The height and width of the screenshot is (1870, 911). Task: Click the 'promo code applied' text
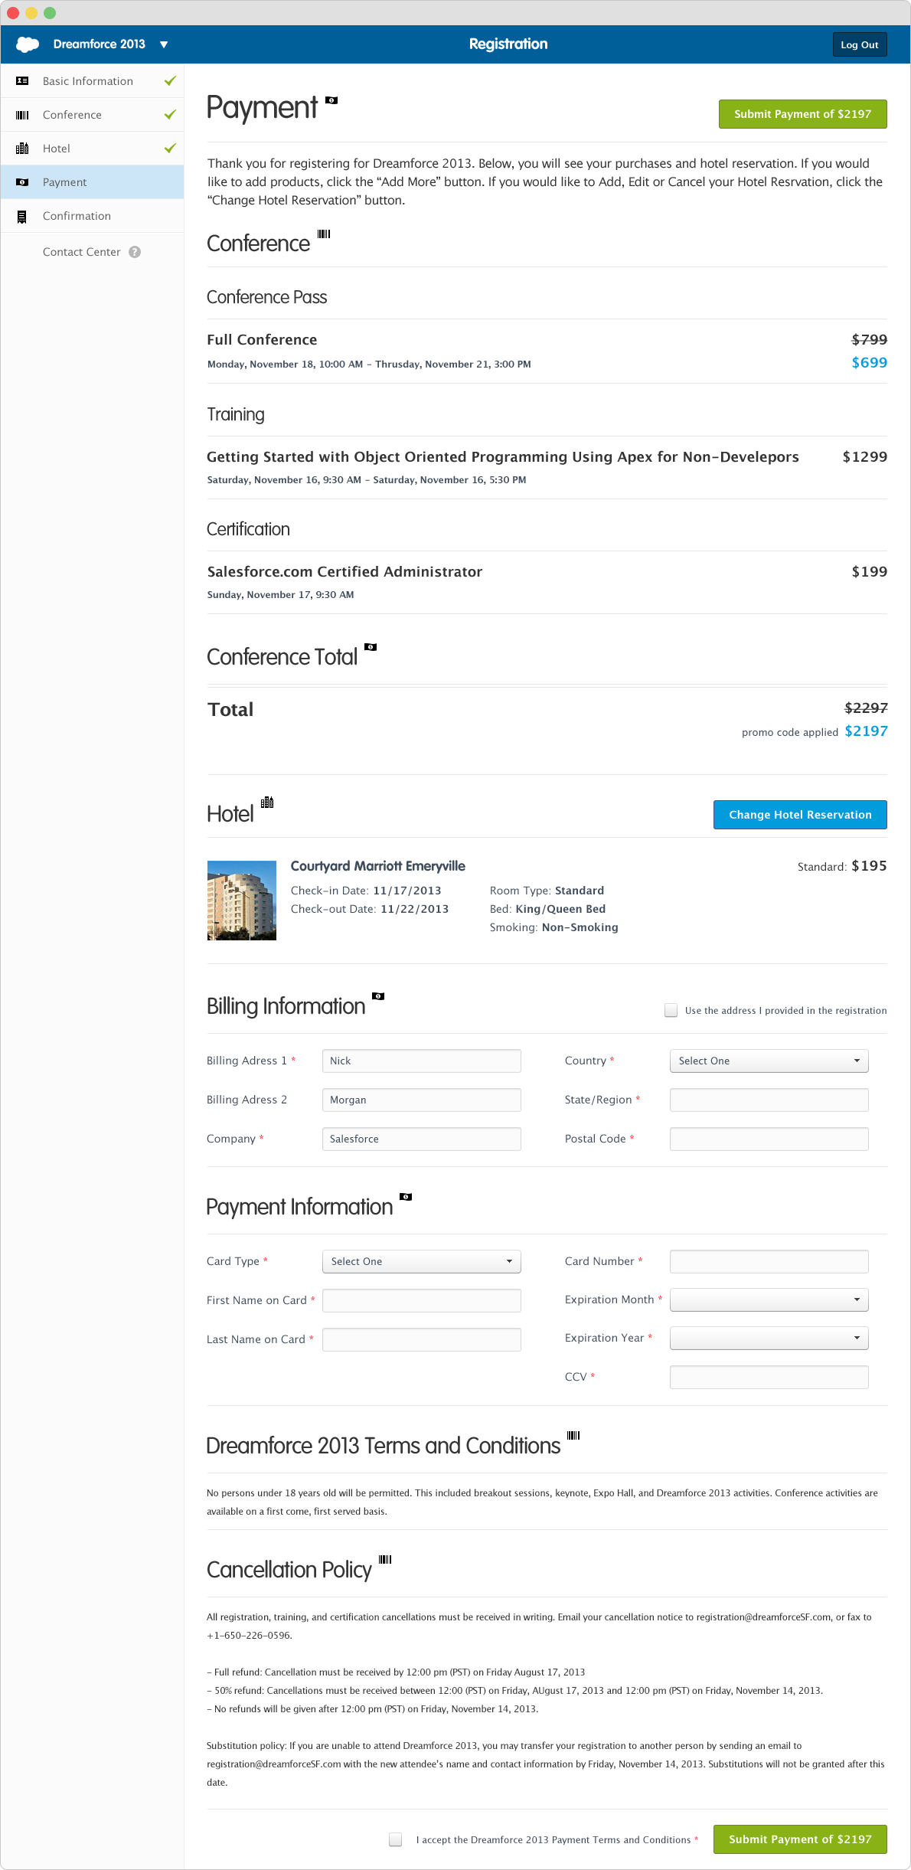click(x=790, y=733)
